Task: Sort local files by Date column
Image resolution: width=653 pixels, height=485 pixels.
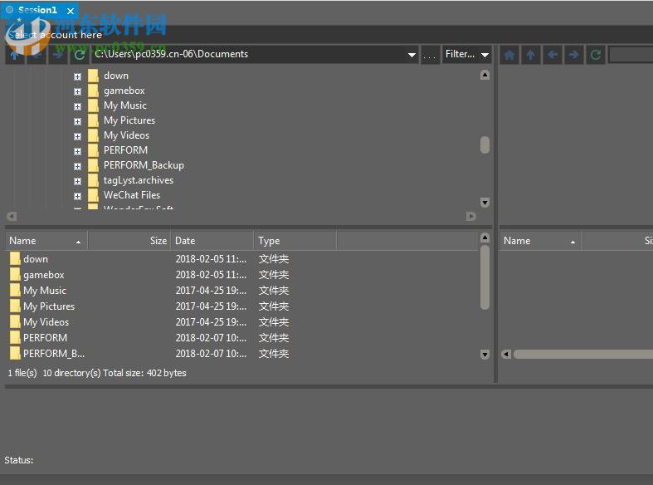Action: pos(212,241)
